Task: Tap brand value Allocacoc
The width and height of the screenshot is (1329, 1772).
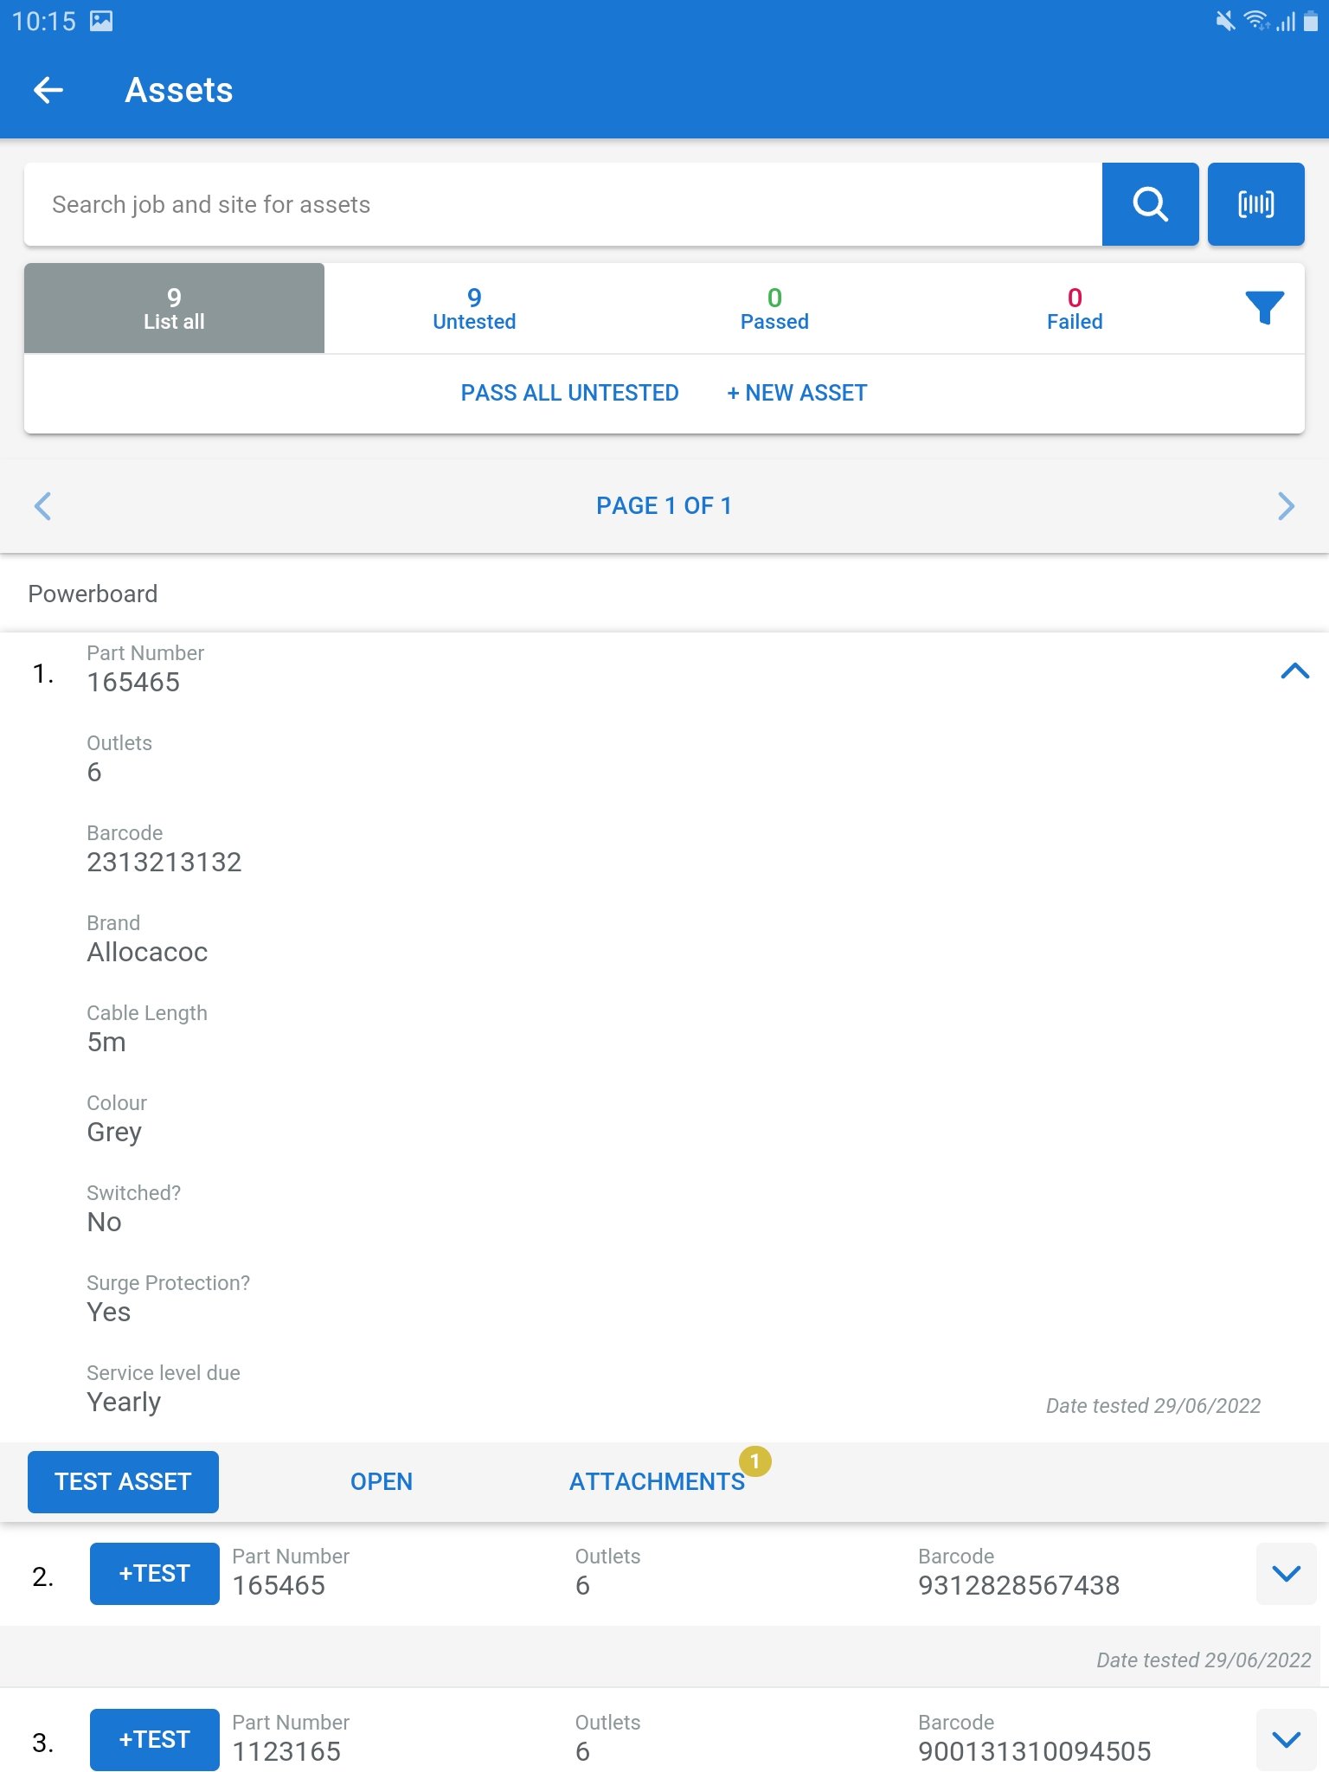Action: [147, 953]
